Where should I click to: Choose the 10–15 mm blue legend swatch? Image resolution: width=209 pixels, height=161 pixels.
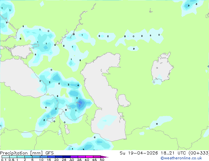point(44,157)
